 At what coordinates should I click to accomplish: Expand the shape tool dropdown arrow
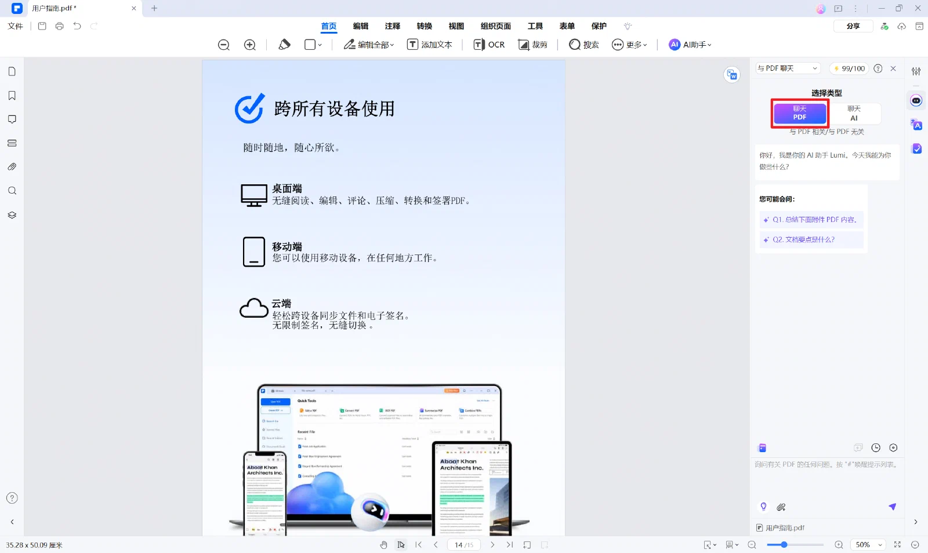320,45
